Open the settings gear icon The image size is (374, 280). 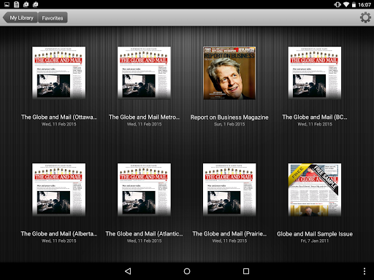365,17
